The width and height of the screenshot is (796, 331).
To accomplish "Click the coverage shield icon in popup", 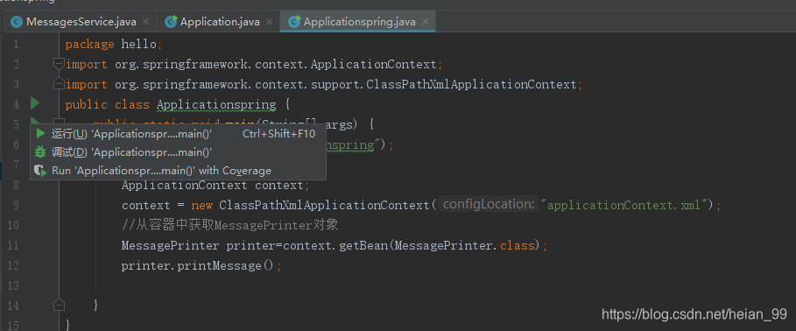I will point(40,171).
